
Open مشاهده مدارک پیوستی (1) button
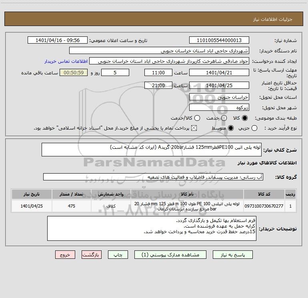click(x=170, y=255)
